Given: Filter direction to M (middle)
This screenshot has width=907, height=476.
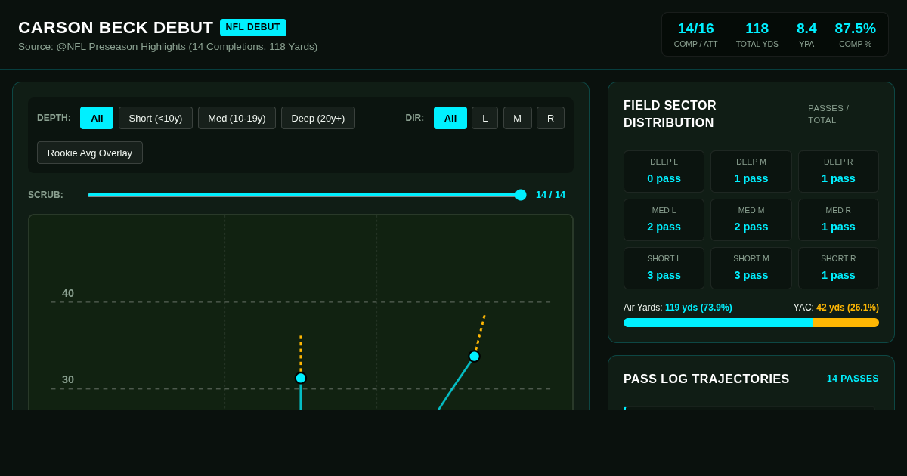Looking at the screenshot, I should tap(518, 118).
